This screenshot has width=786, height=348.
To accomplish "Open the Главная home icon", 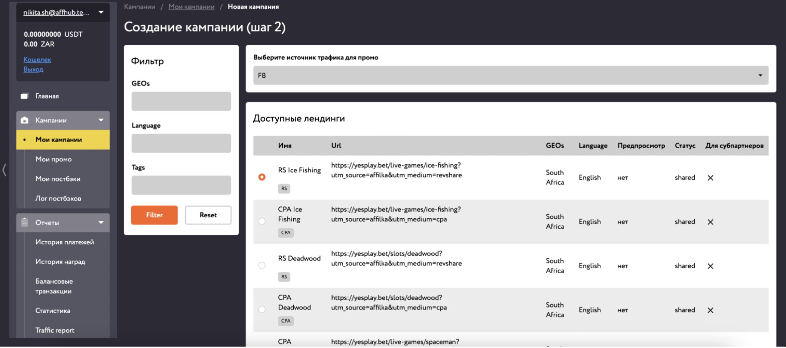I will [x=24, y=96].
